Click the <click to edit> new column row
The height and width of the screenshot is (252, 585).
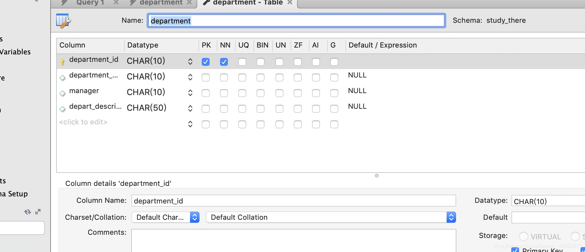pos(83,122)
